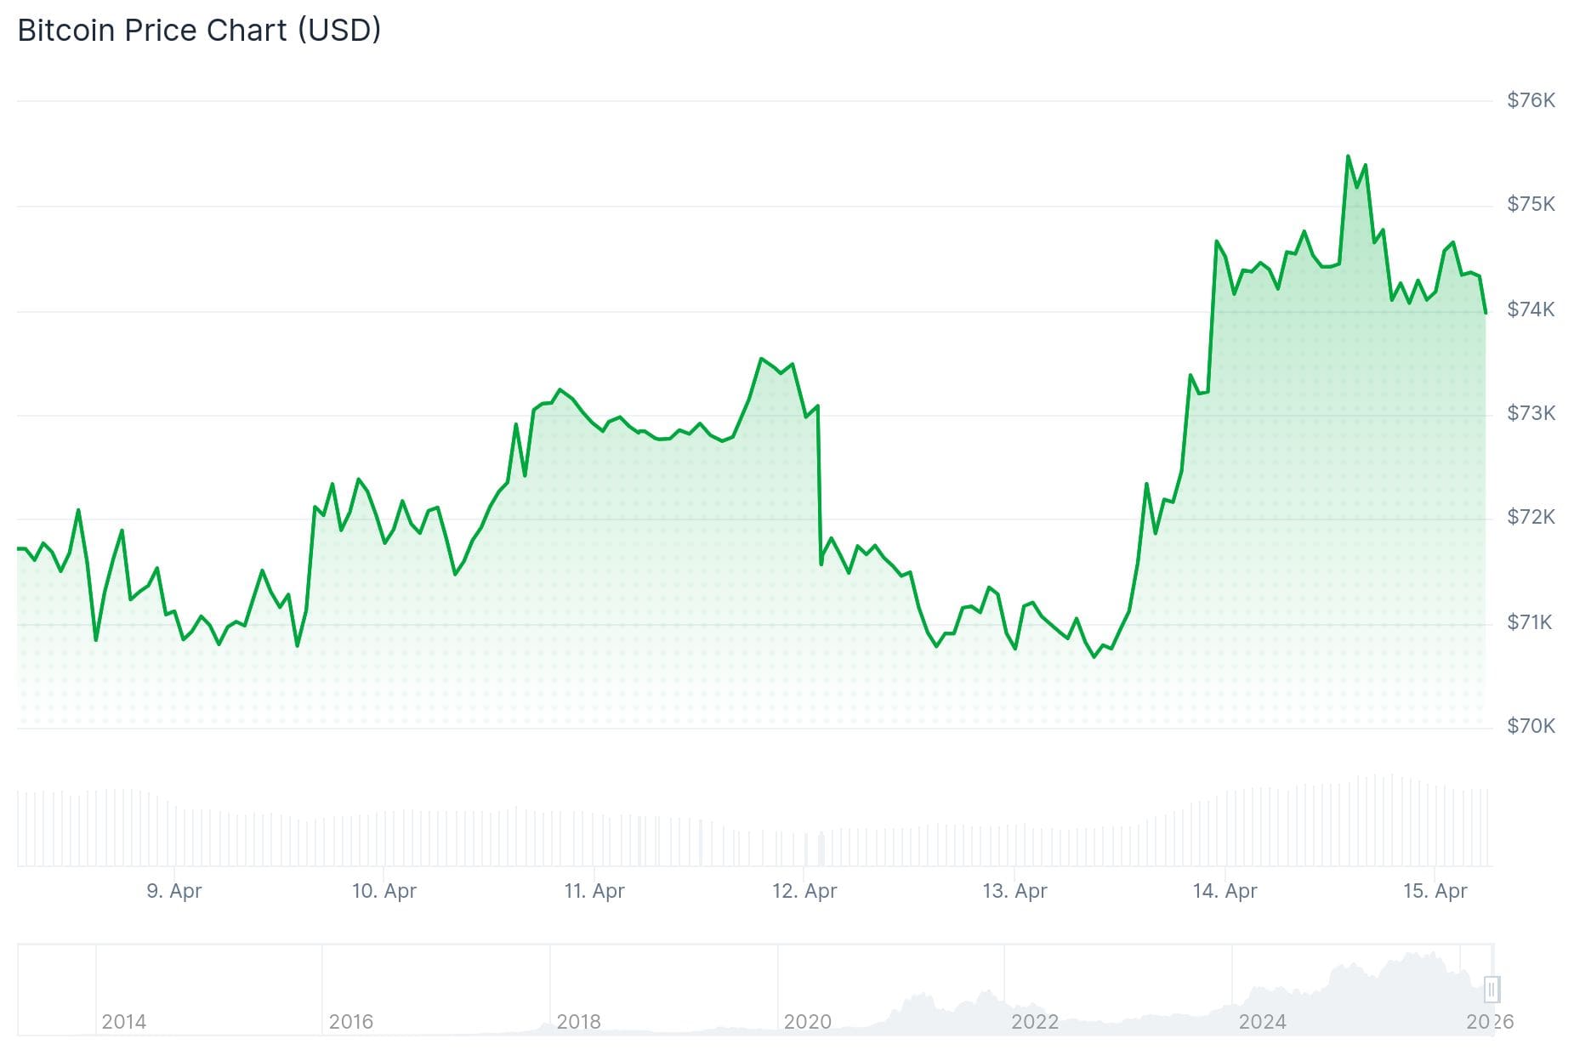Viewport: 1574px width, 1061px height.
Task: Click the $76K price axis label
Action: pyautogui.click(x=1531, y=100)
